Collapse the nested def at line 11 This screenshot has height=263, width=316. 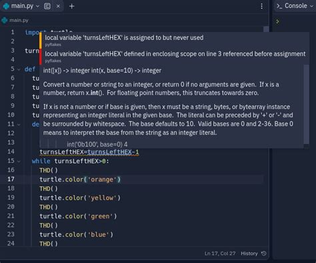[x=19, y=124]
